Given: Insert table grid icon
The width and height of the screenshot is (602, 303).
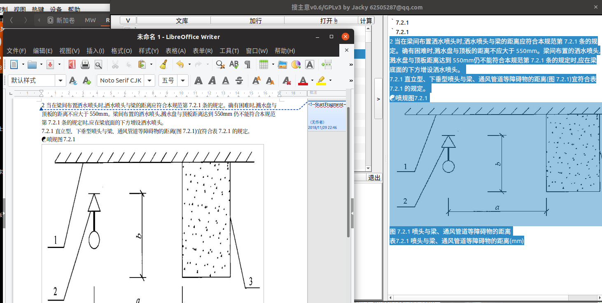Looking at the screenshot, I should (x=264, y=64).
